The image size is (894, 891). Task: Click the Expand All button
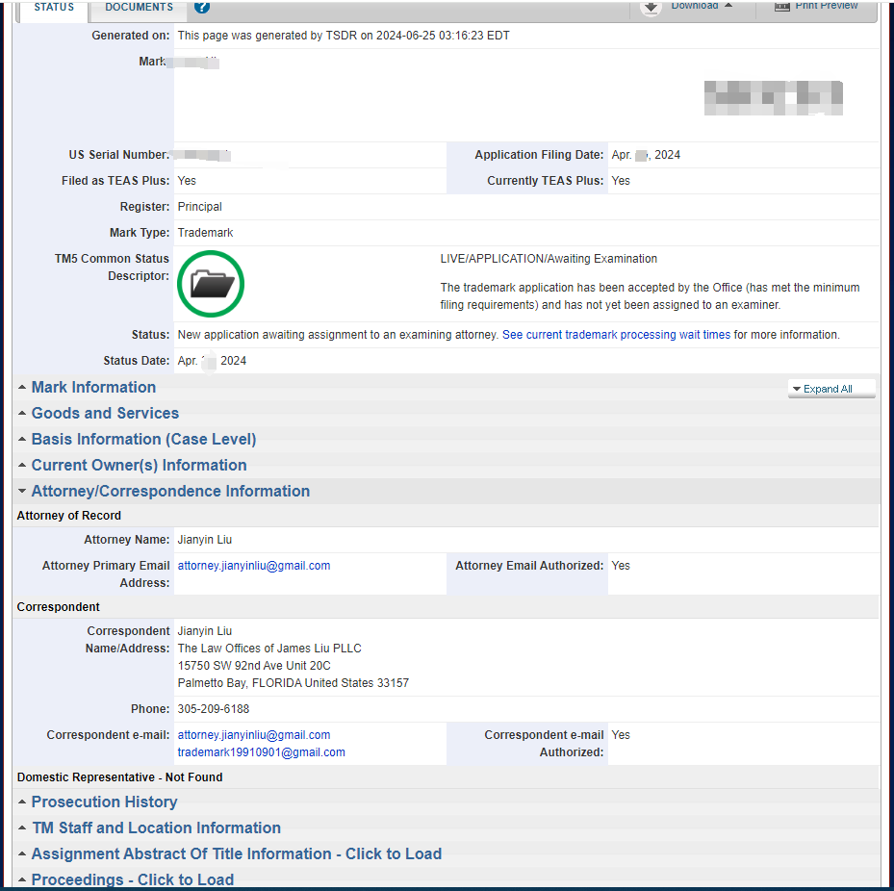coord(831,389)
